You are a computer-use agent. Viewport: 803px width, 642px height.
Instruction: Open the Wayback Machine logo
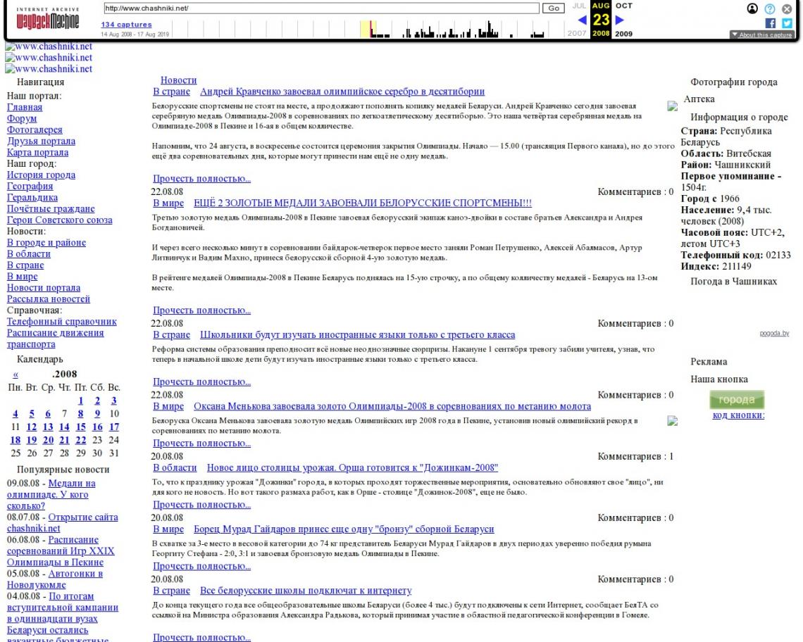[48, 20]
